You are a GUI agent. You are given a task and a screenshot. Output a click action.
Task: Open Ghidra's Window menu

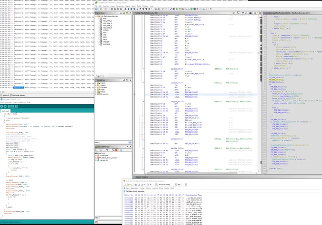pos(145,6)
